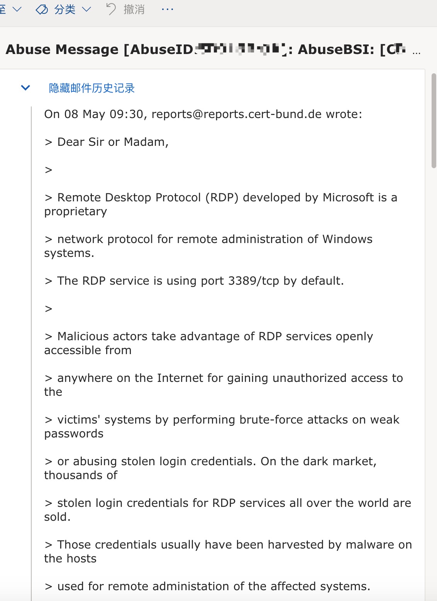This screenshot has height=601, width=437.
Task: Collapse mail history with the blue chevron
Action: coord(25,88)
